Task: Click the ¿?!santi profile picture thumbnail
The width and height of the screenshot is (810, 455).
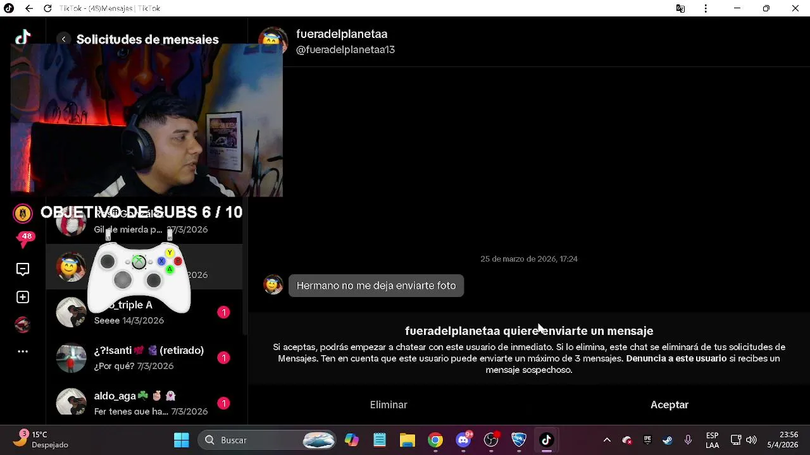Action: coord(71,358)
